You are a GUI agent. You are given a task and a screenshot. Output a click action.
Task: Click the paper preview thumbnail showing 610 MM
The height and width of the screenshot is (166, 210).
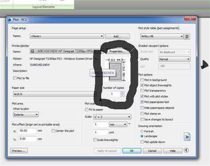coord(116,70)
